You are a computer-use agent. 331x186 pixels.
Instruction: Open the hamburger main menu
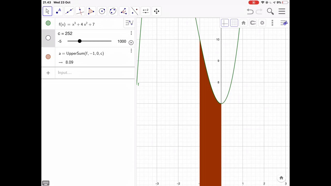coord(282,11)
